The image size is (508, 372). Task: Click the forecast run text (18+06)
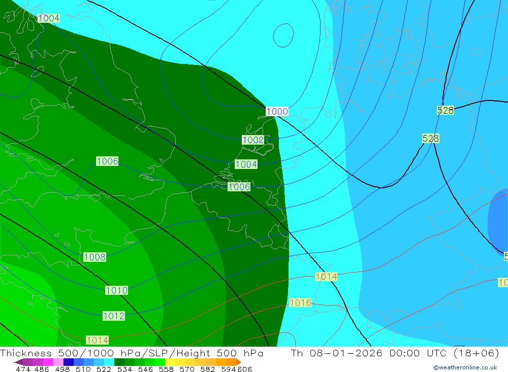(x=476, y=353)
